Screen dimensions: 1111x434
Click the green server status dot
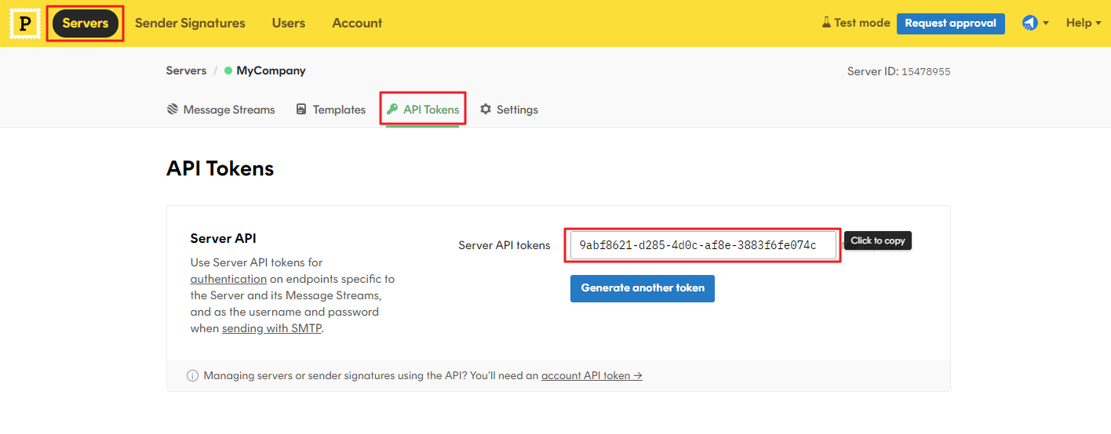point(228,71)
